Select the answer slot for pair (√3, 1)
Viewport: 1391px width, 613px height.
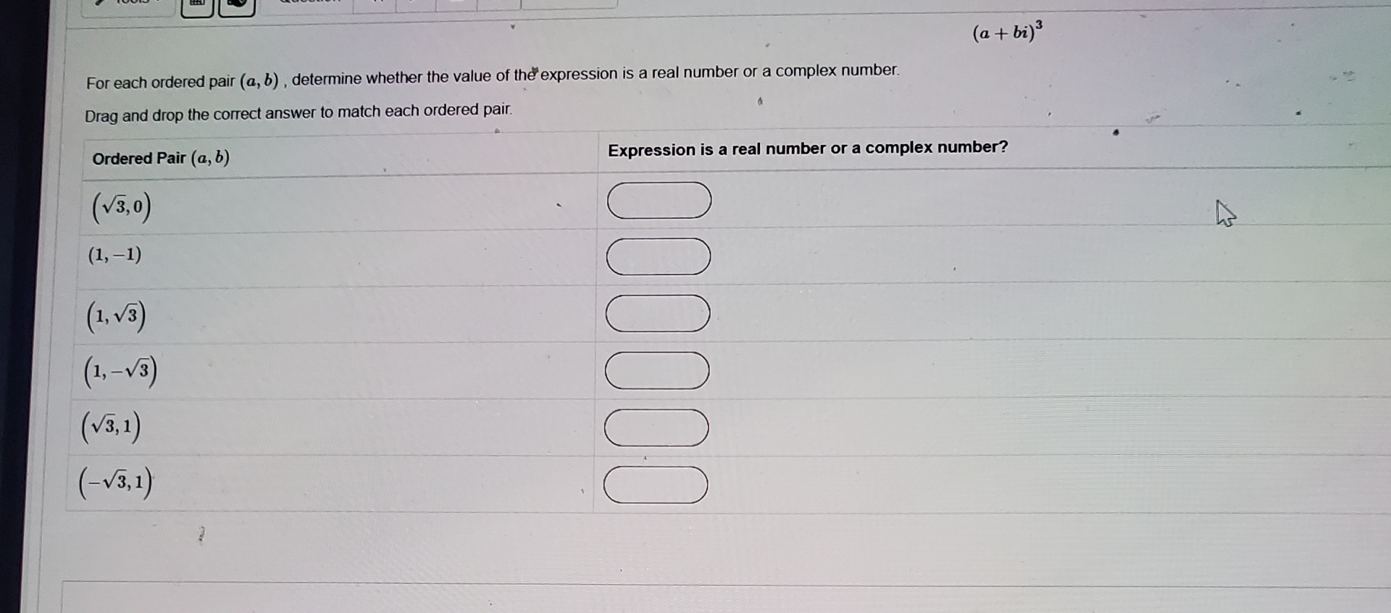(656, 428)
